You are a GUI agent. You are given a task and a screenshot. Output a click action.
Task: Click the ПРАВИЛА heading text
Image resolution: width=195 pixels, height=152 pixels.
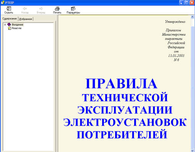[122, 84]
